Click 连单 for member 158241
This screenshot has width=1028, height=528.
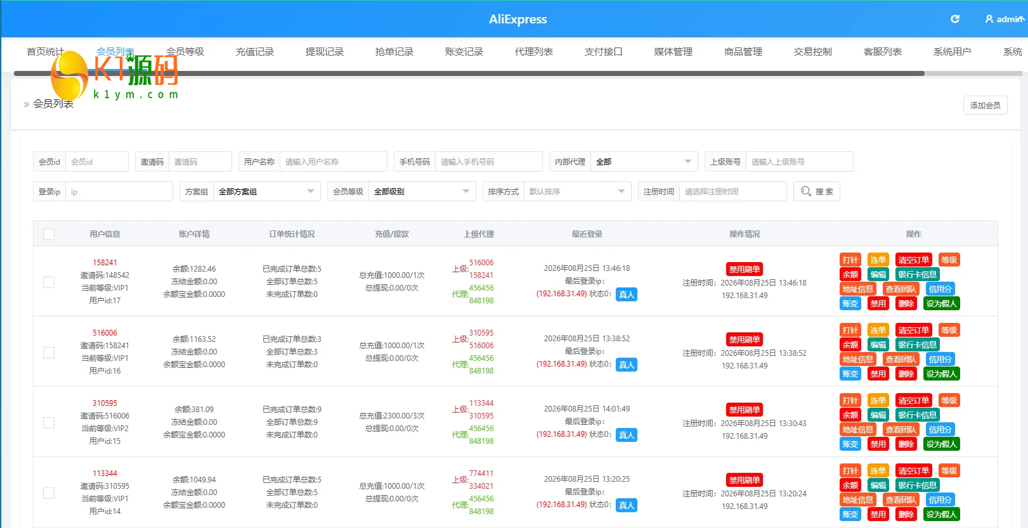pos(878,260)
